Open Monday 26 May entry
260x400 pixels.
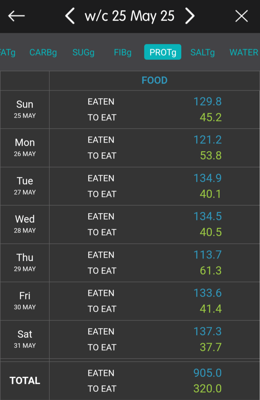25,147
